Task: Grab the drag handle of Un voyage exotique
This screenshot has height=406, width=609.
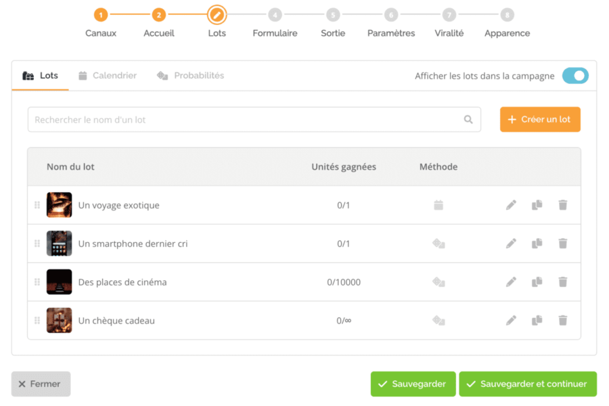Action: 37,205
